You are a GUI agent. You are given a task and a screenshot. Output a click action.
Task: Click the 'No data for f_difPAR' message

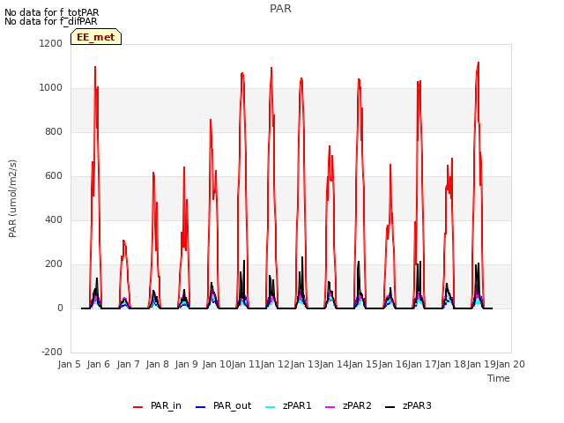pos(51,21)
